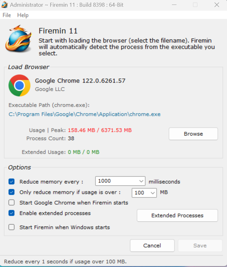227x267 pixels.
Task: Click the Browse button
Action: (x=193, y=134)
